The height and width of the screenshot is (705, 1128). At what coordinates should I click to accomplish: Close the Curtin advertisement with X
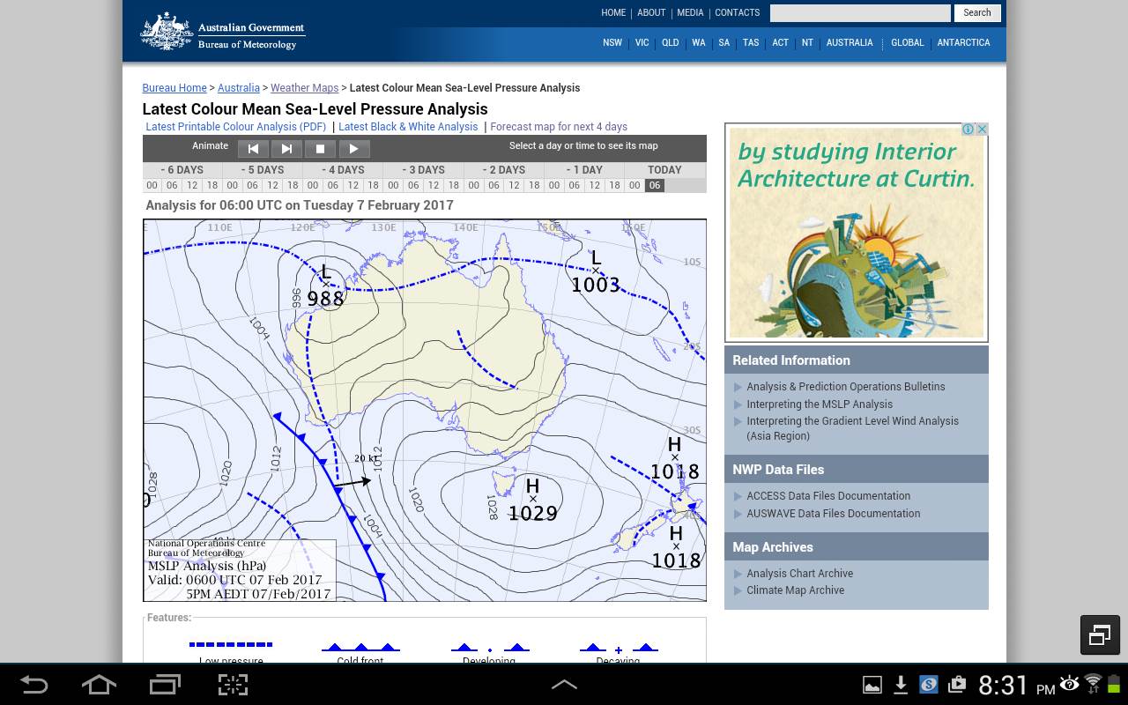coord(982,130)
